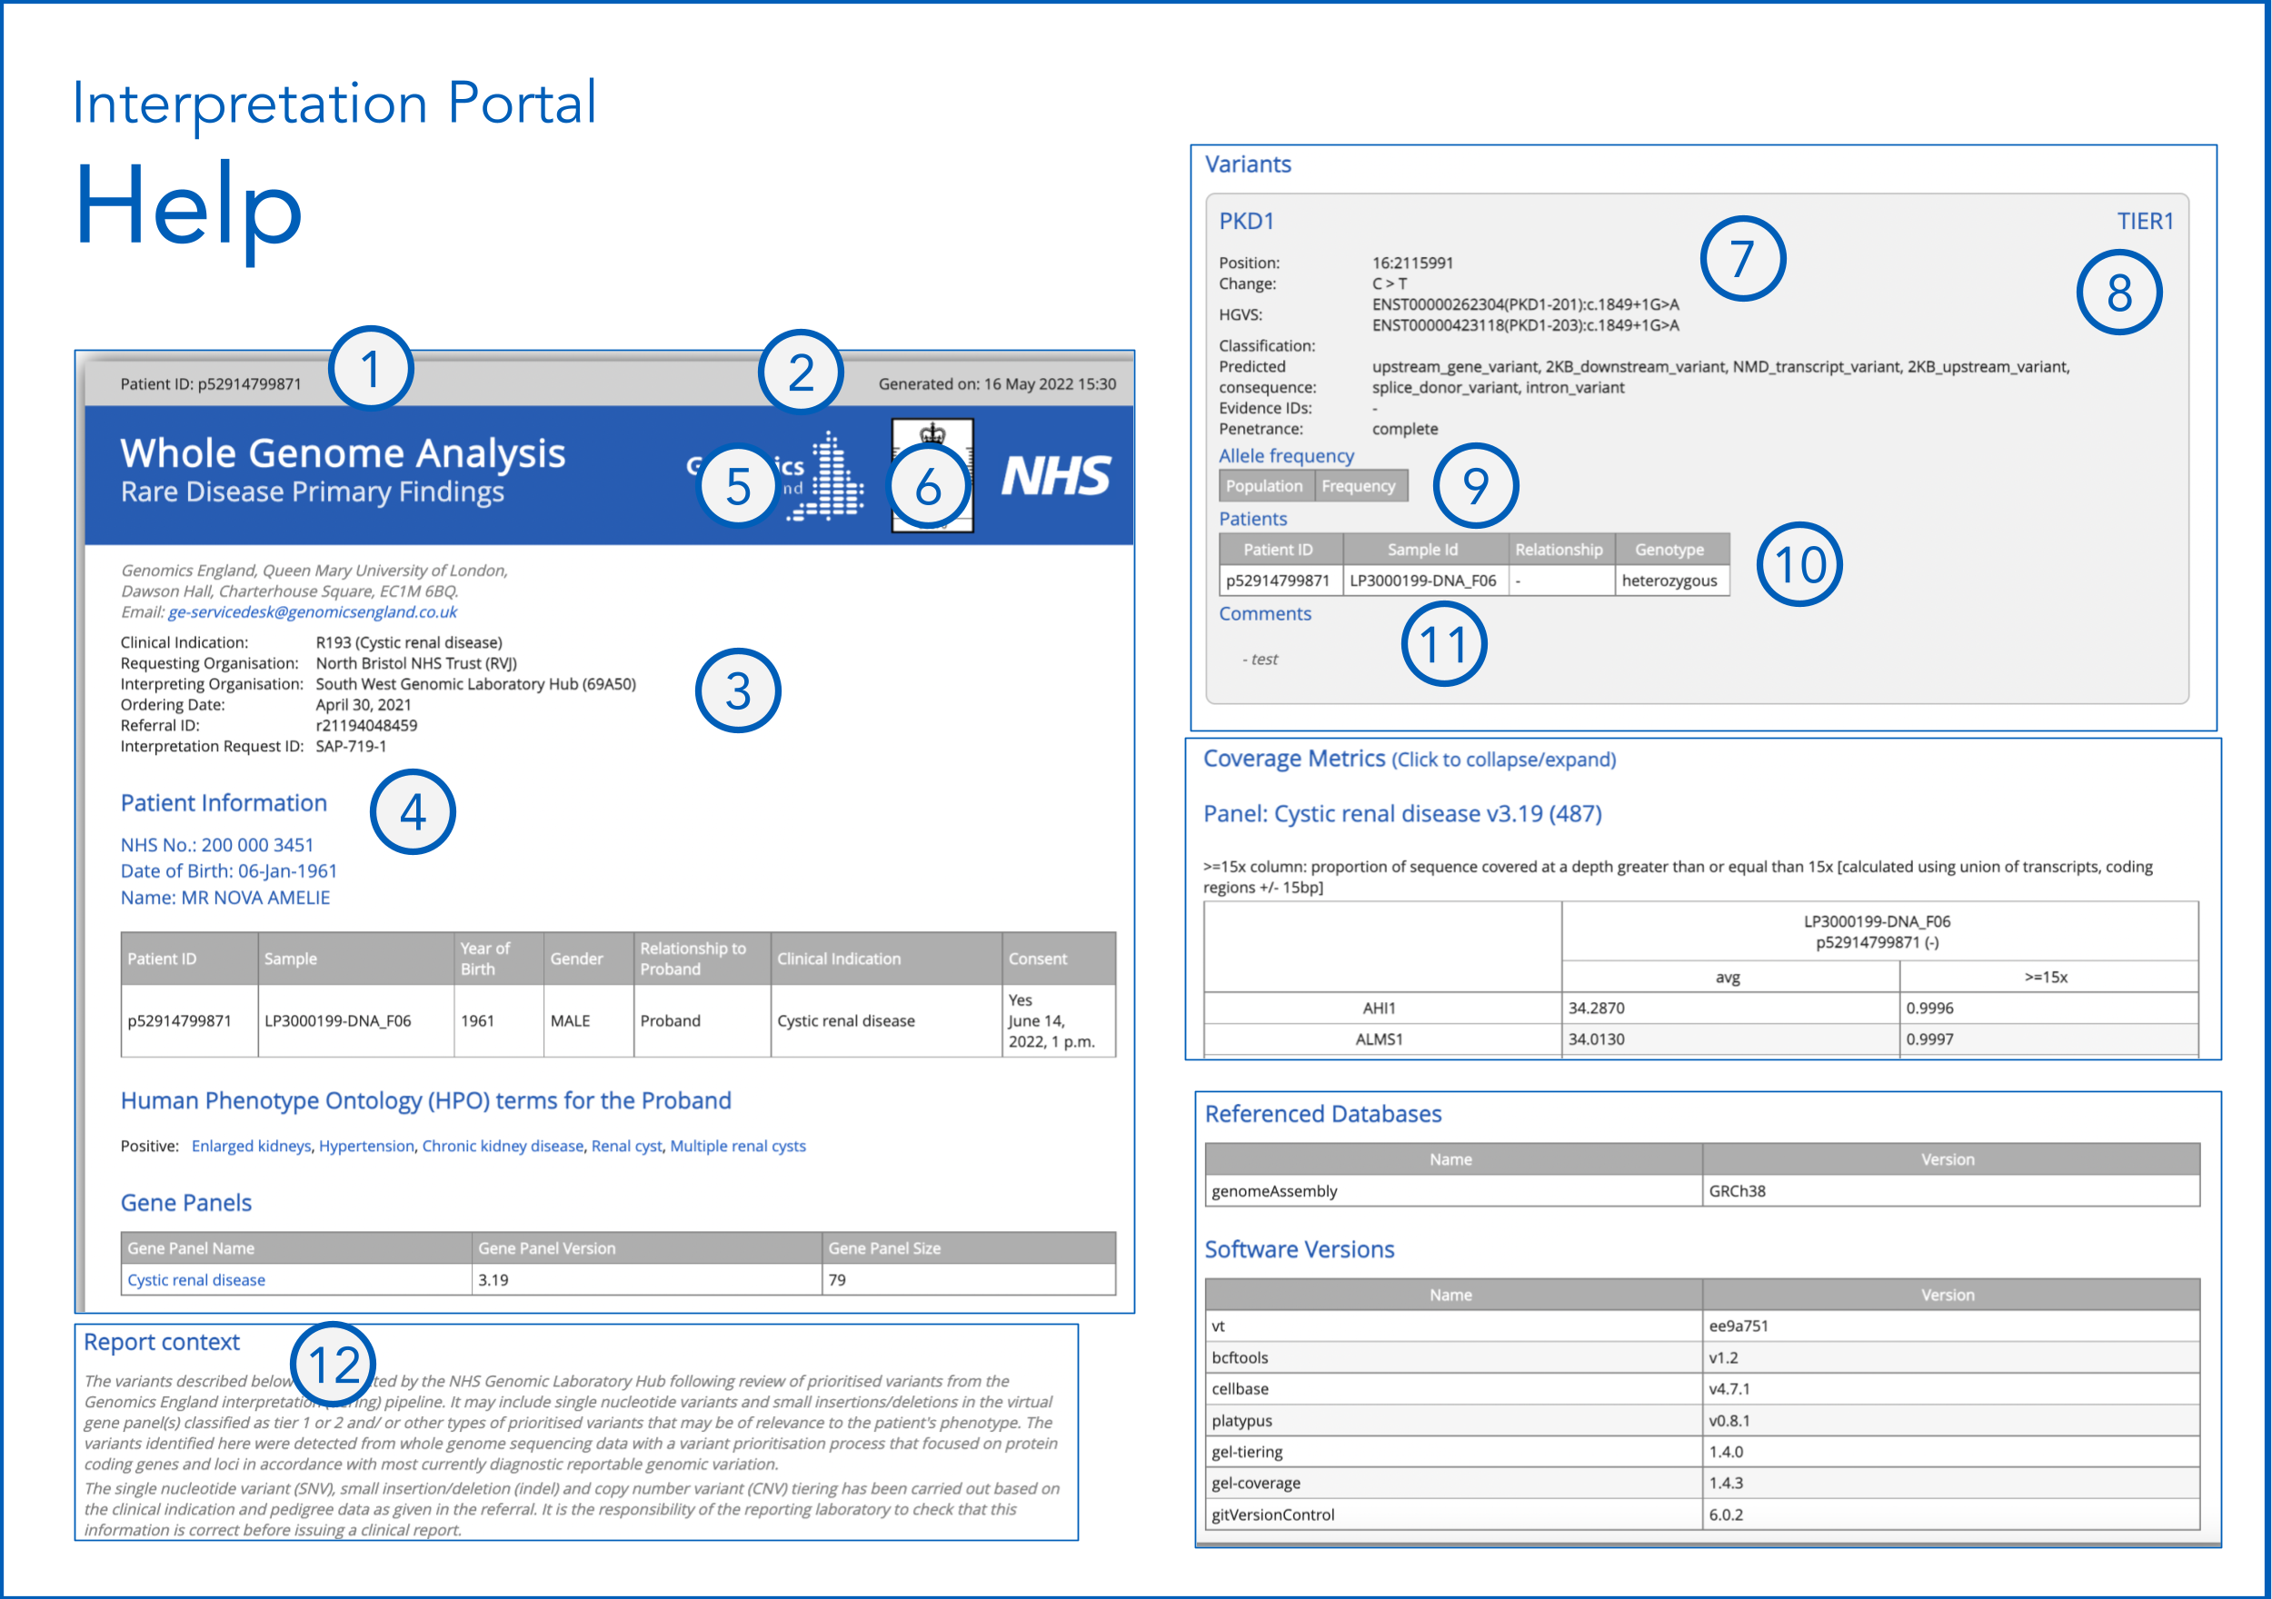This screenshot has width=2272, height=1599.
Task: Click the TIER1 label on PKD1 card
Action: click(x=2145, y=221)
